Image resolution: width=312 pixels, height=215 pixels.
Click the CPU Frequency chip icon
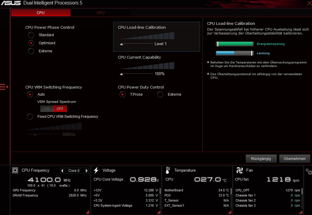pyautogui.click(x=15, y=170)
